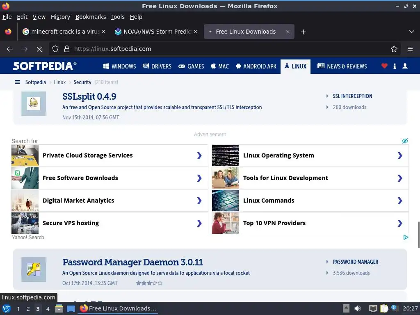Open Free Software Downloads arrow
Viewport: 420px width, 315px height.
[x=199, y=178]
